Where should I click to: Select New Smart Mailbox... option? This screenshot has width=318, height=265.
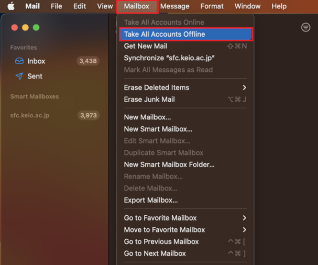click(x=158, y=129)
